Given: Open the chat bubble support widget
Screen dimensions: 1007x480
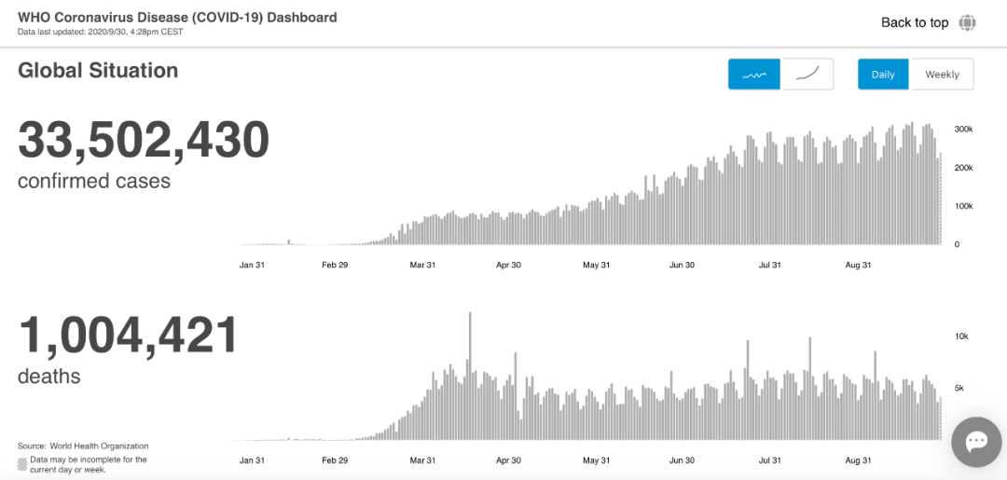Looking at the screenshot, I should tap(975, 442).
